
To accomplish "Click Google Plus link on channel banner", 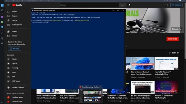I will [x=176, y=29].
